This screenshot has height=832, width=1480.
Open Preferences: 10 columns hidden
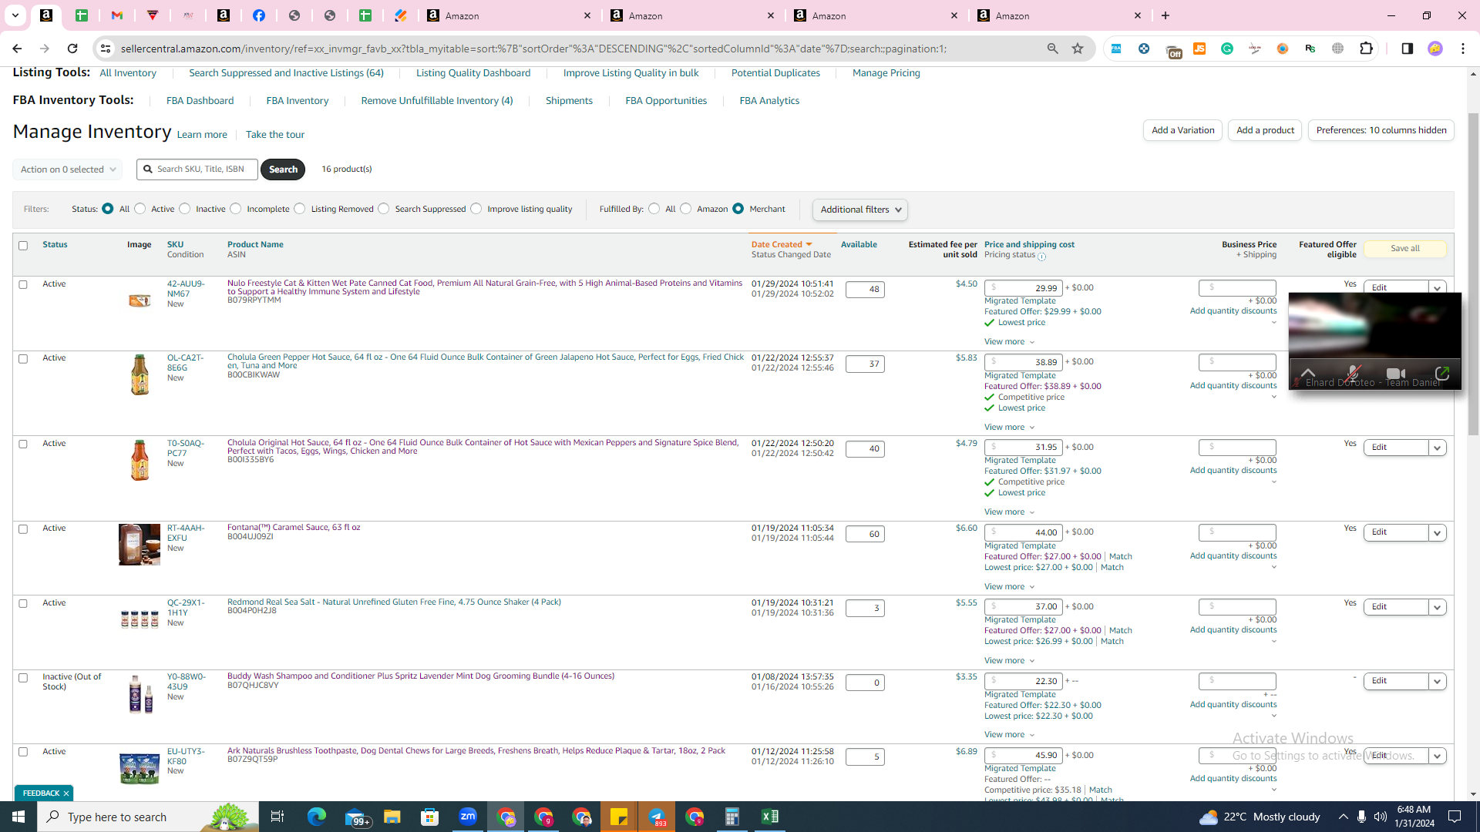(x=1381, y=130)
